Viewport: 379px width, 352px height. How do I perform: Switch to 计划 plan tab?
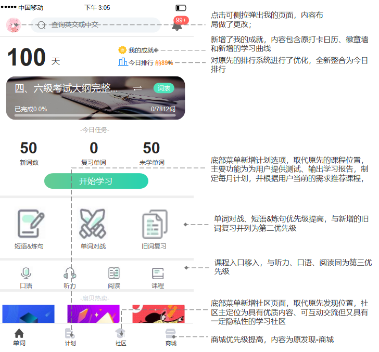point(70,337)
